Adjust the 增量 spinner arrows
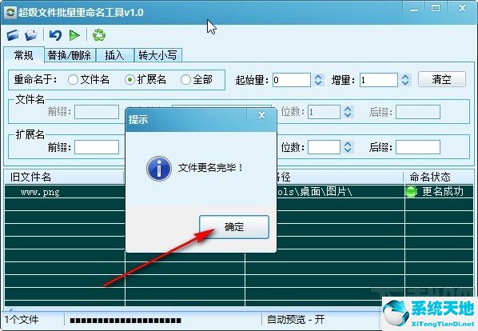Image resolution: width=478 pixels, height=331 pixels. [x=405, y=80]
